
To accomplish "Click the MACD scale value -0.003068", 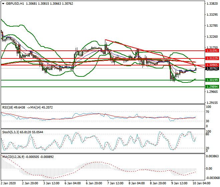I will pyautogui.click(x=212, y=178).
